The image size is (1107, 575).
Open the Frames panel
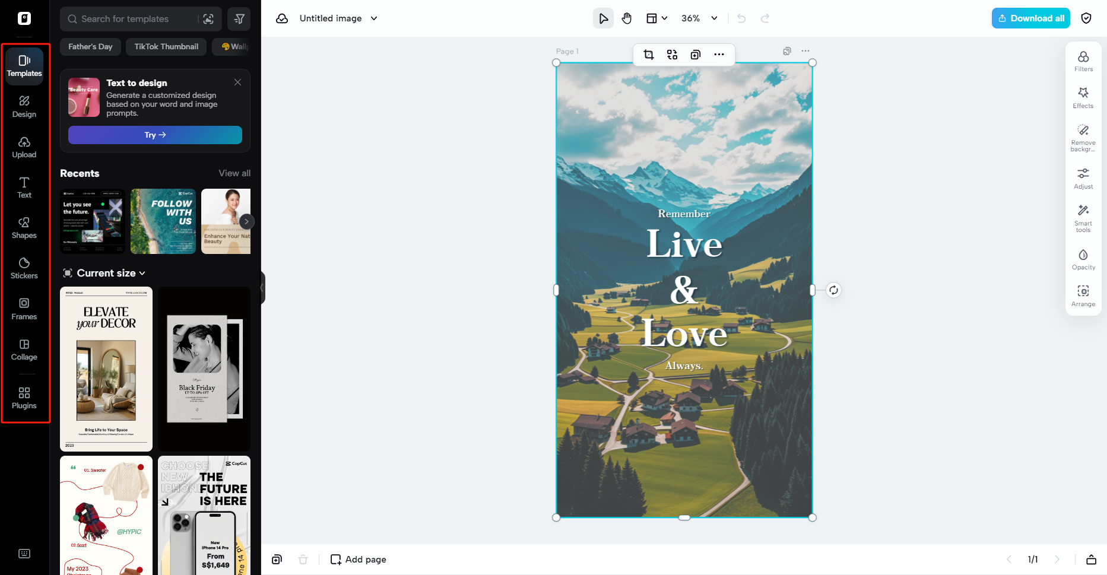24,309
